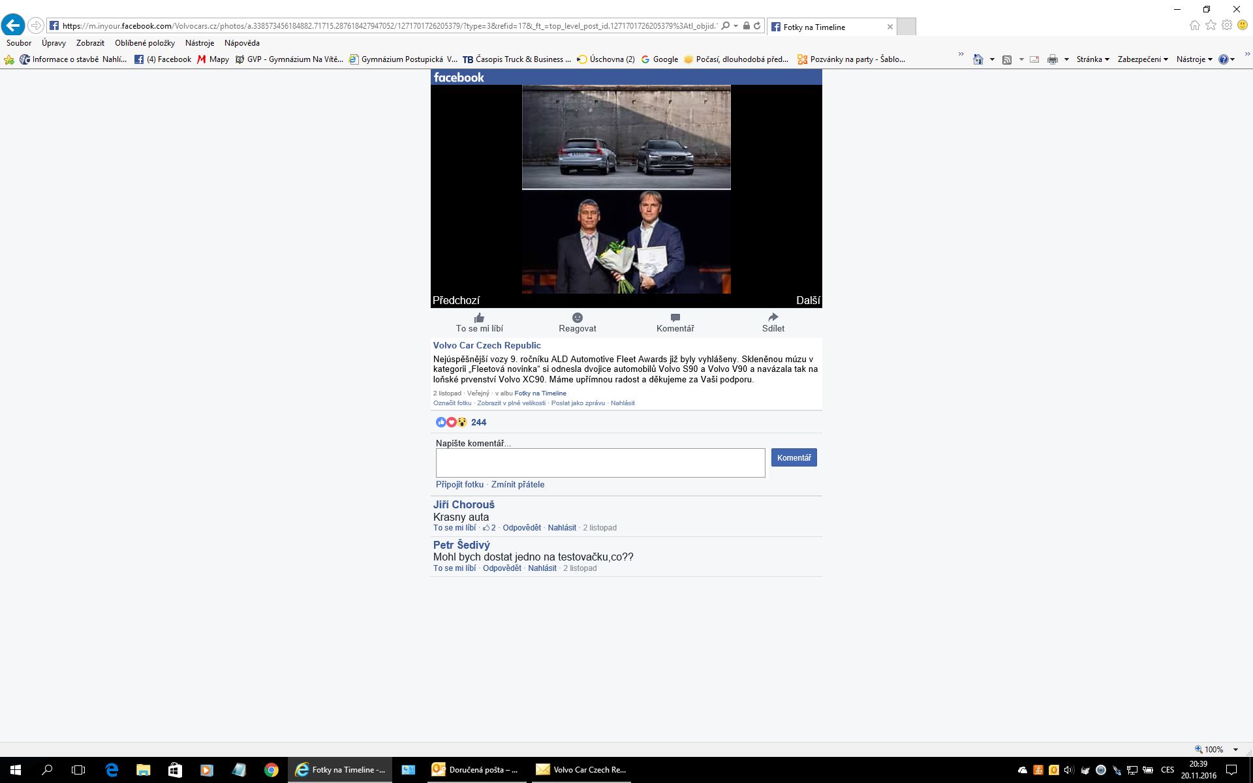Viewport: 1253px width, 783px height.
Task: Click the Print icon in the command bar
Action: coord(1052,59)
